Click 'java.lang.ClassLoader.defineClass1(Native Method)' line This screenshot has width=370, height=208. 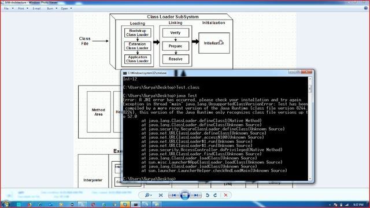(x=202, y=121)
